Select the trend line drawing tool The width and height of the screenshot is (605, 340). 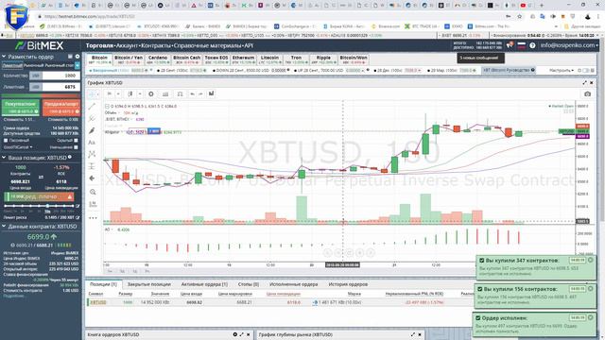[92, 107]
